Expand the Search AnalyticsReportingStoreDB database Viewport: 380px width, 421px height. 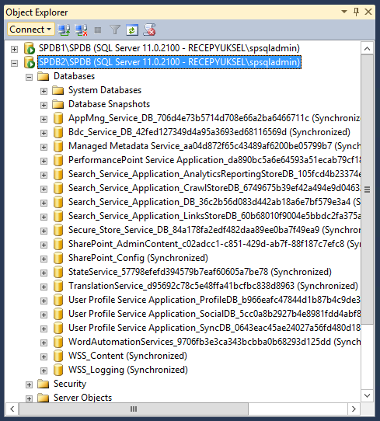[x=44, y=175]
